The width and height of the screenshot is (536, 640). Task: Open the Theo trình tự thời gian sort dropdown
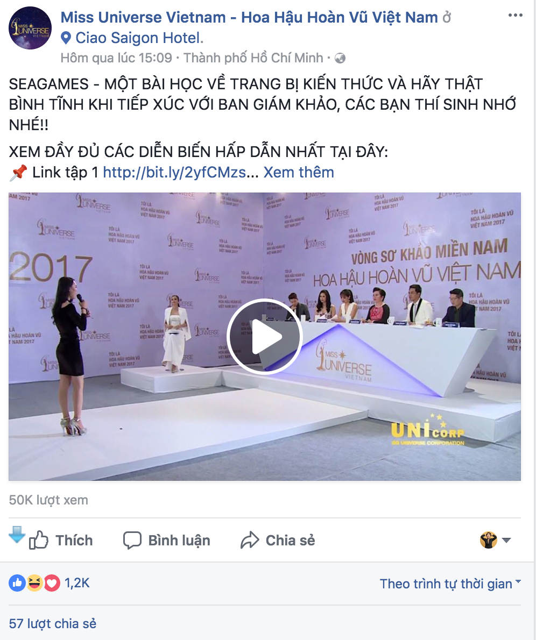tap(450, 584)
